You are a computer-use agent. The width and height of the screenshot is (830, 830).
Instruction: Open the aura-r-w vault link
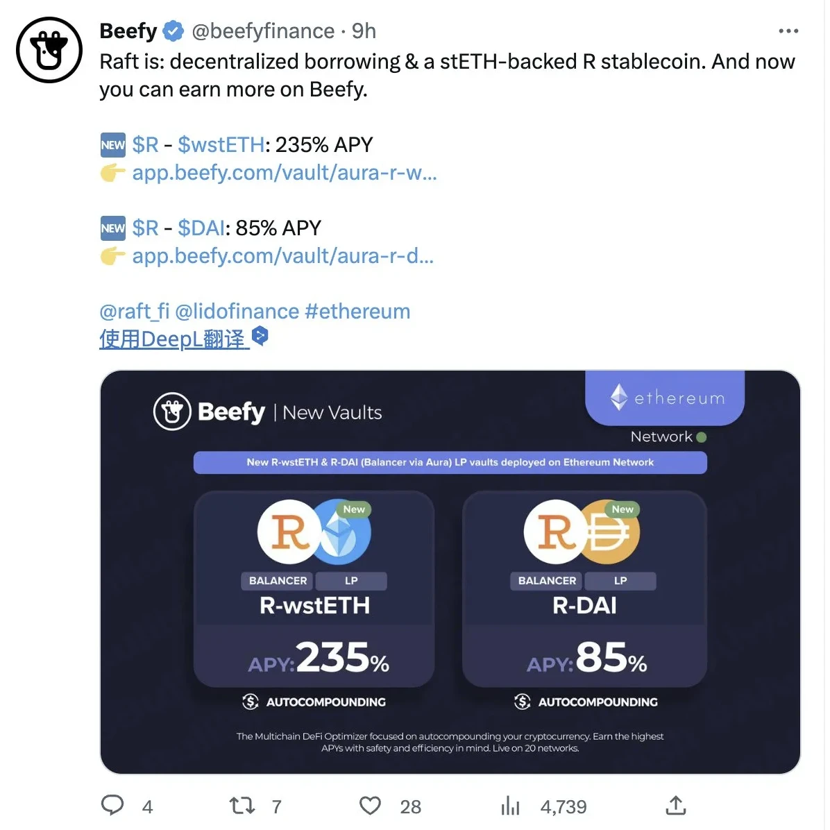pyautogui.click(x=285, y=172)
